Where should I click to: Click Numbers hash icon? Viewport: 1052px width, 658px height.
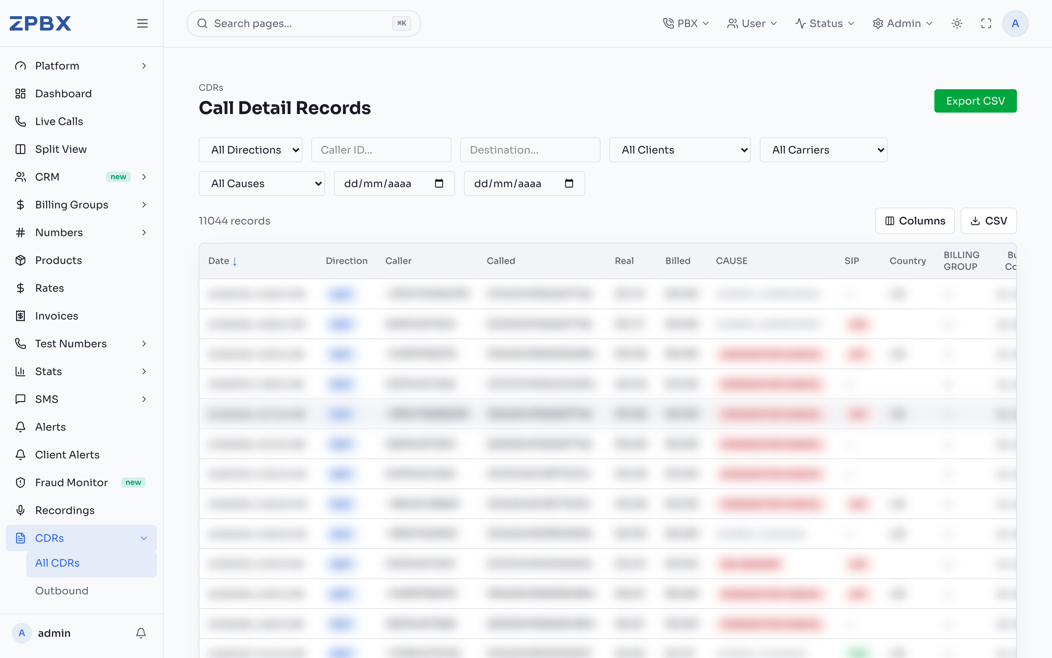(20, 232)
